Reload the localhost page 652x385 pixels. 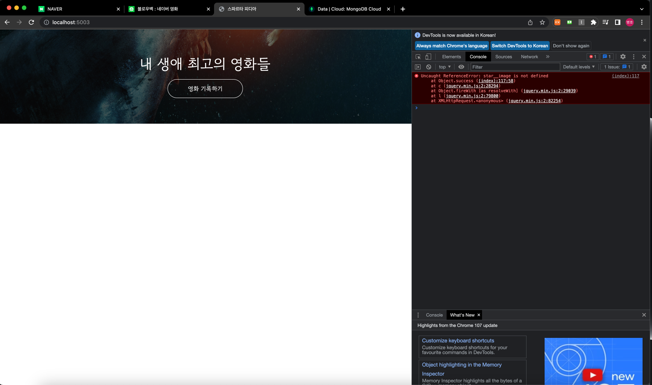(x=31, y=22)
